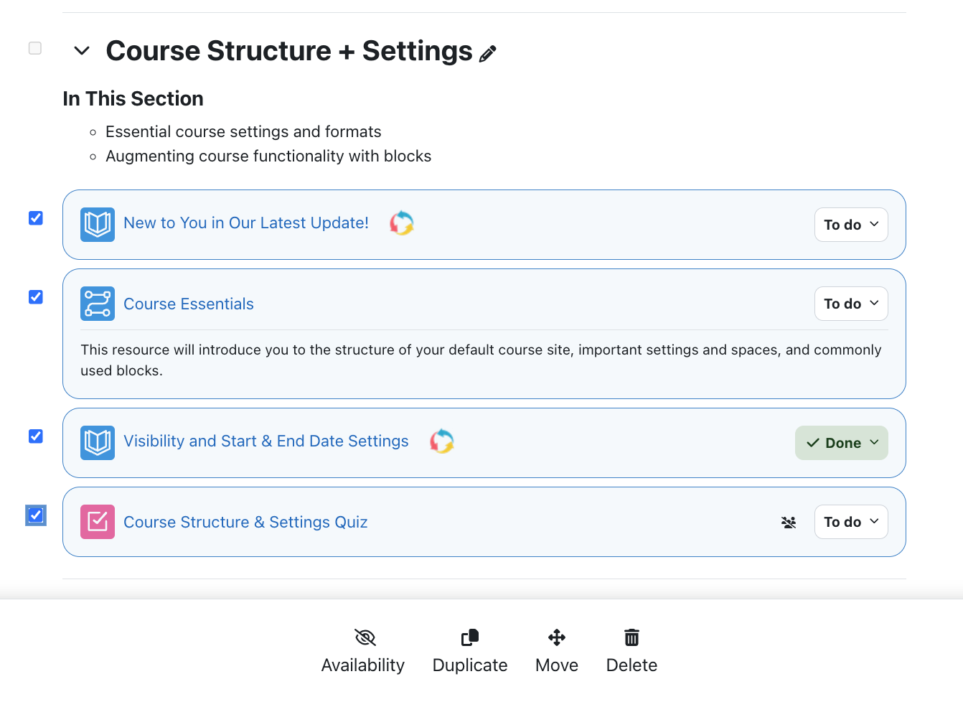Open To do dropdown for Course Essentials
The image size is (963, 702).
click(851, 304)
